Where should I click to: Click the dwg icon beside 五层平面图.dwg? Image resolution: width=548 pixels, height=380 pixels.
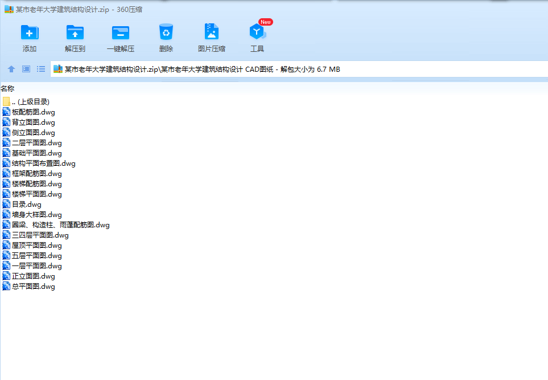(6, 256)
